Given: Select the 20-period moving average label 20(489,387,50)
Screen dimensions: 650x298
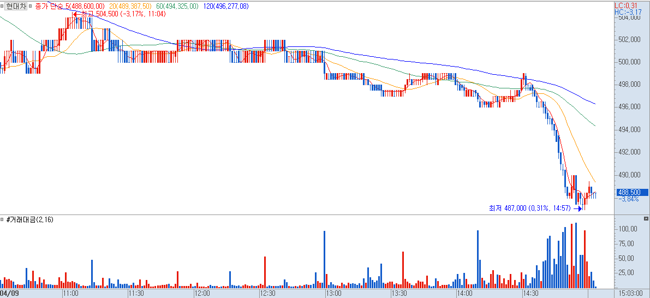Looking at the screenshot, I should pyautogui.click(x=131, y=7).
